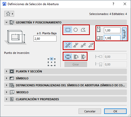Click the width dimension icon

click(x=99, y=29)
